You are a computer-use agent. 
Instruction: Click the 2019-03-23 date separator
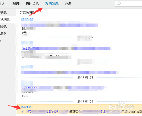(85, 78)
